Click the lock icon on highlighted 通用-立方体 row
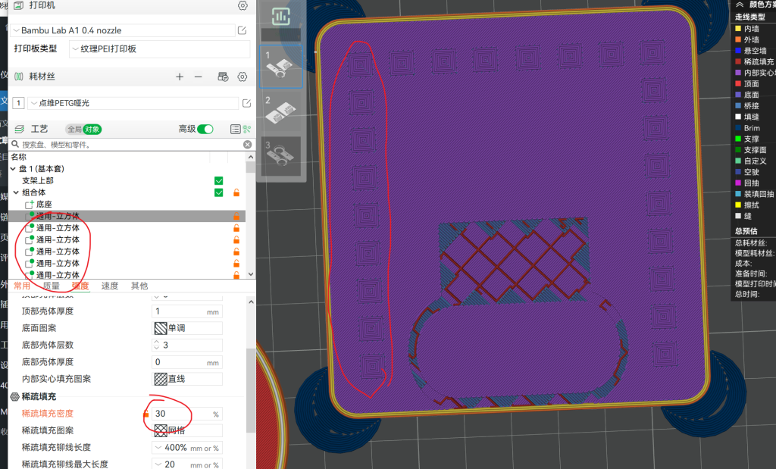Viewport: 776px width, 469px height. pyautogui.click(x=236, y=216)
